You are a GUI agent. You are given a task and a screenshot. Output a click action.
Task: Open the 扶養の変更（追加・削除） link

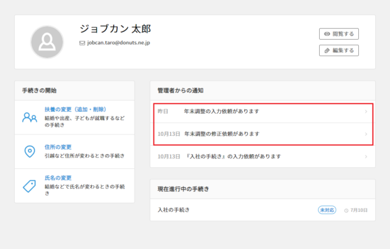75,109
